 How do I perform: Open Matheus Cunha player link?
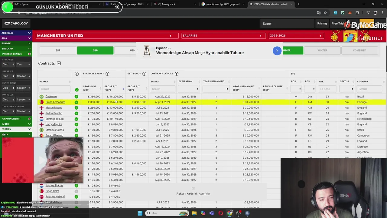(x=54, y=130)
